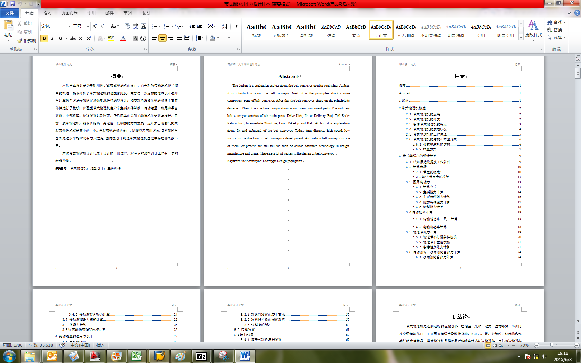The width and height of the screenshot is (581, 363).
Task: Click the Subscript x₂ icon
Action: coord(81,38)
